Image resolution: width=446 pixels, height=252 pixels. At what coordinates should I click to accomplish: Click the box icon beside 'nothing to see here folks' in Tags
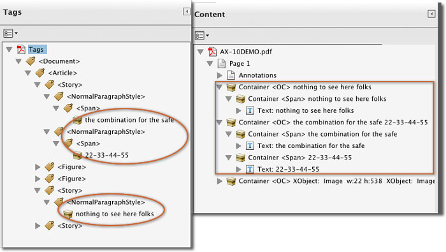(x=68, y=214)
